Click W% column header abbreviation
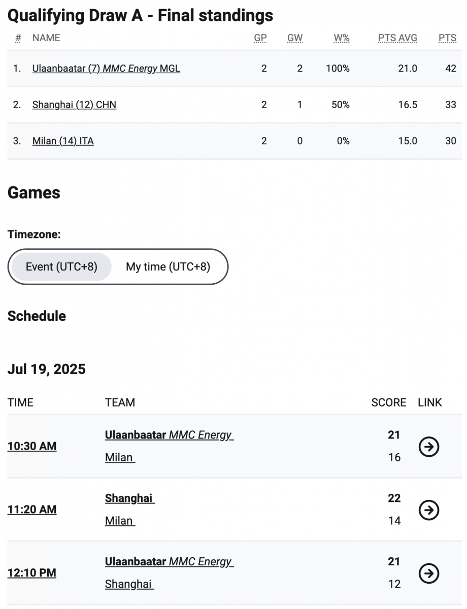The image size is (467, 609). coord(342,38)
